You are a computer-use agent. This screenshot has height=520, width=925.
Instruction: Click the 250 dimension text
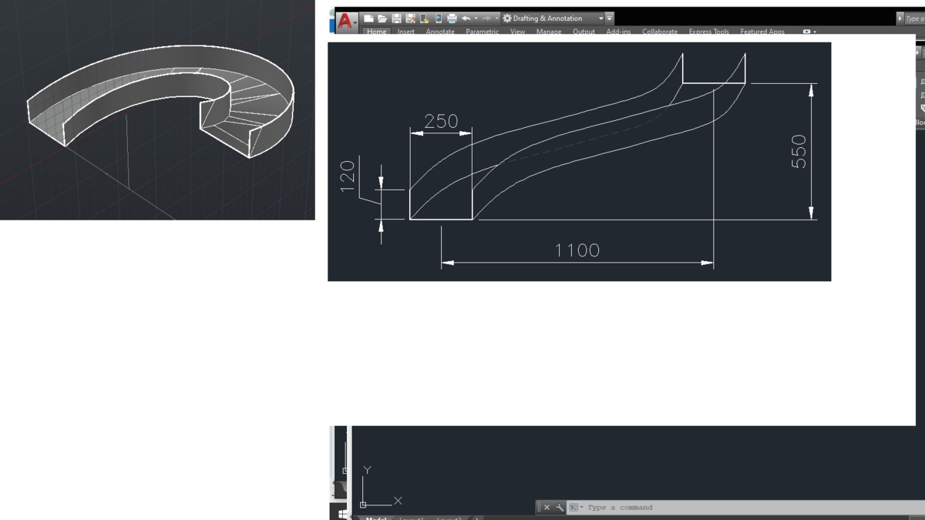(441, 121)
